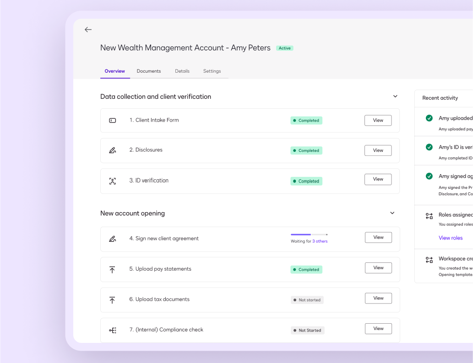
Task: Switch to the Documents tab
Action: pyautogui.click(x=149, y=71)
